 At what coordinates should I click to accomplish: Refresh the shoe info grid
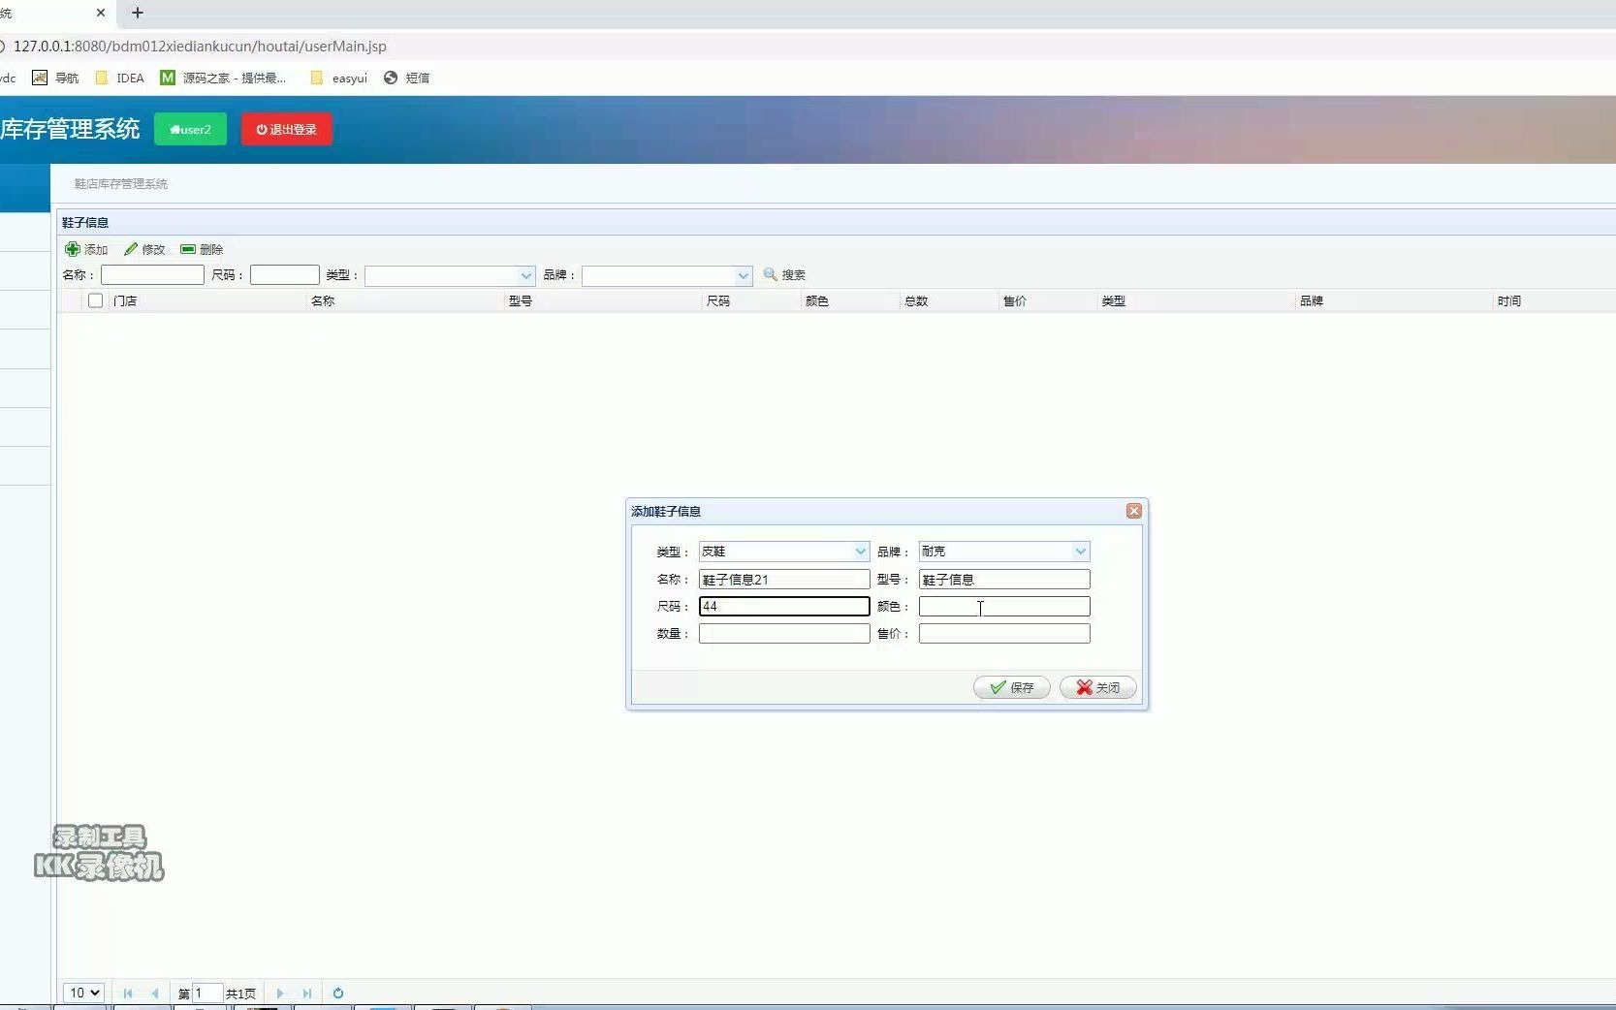[x=338, y=993]
